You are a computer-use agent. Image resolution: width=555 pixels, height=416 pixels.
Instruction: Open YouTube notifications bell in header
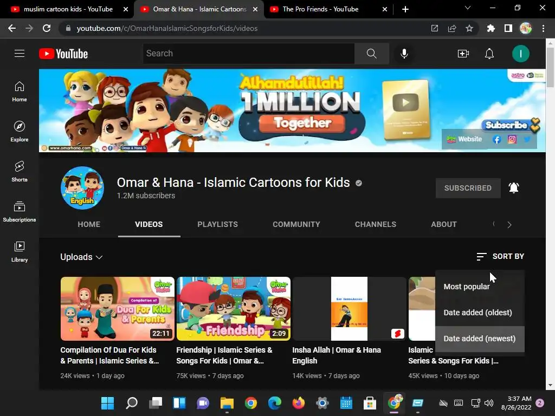[489, 54]
